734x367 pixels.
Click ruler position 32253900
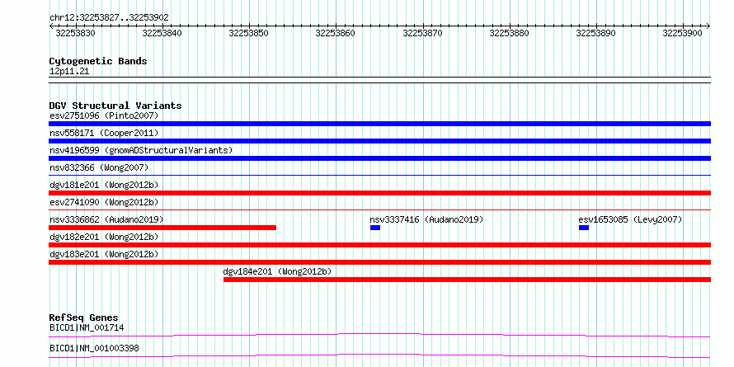click(683, 33)
